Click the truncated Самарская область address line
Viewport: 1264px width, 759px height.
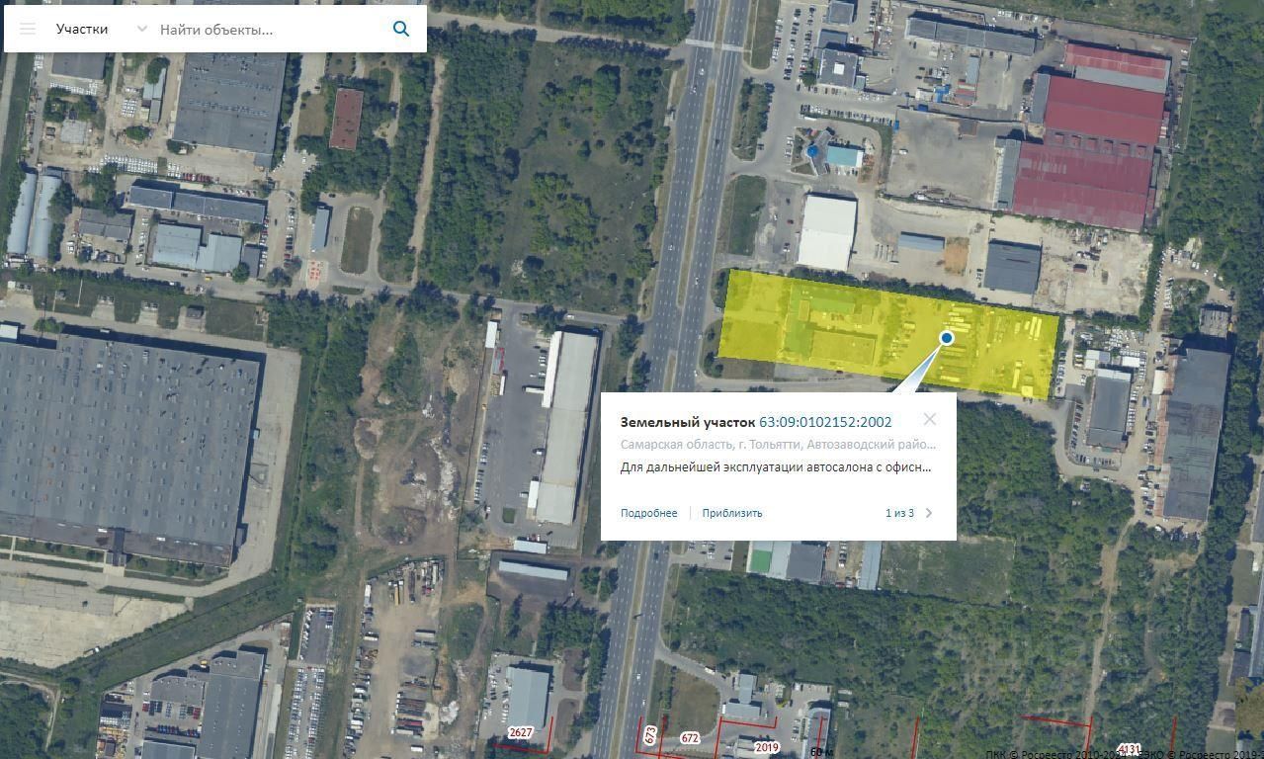(x=778, y=445)
